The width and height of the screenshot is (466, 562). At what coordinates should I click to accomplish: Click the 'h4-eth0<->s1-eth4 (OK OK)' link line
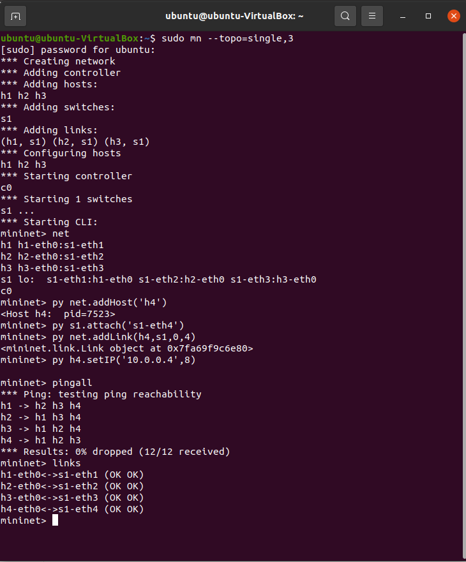pyautogui.click(x=72, y=509)
